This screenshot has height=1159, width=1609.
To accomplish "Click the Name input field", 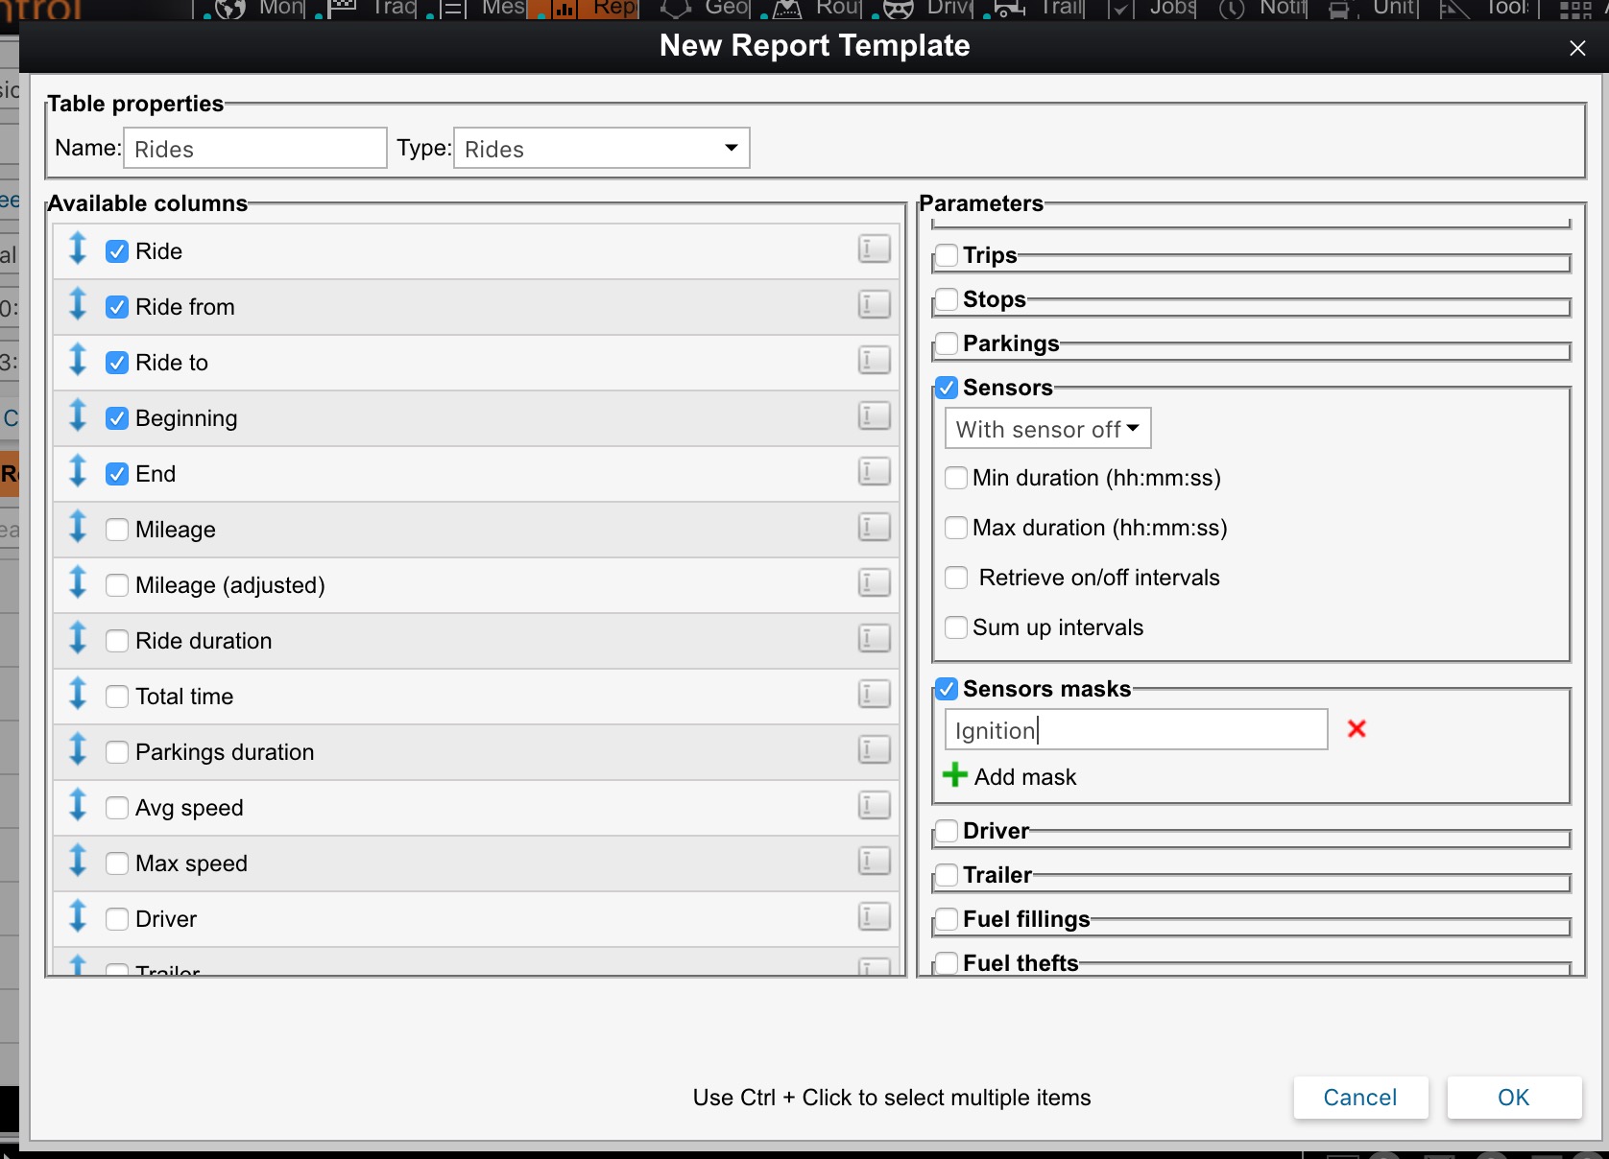I will (255, 149).
